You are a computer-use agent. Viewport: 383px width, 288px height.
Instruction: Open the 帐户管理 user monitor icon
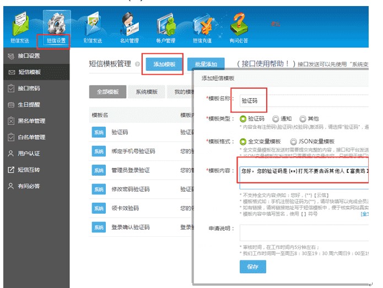click(x=166, y=24)
